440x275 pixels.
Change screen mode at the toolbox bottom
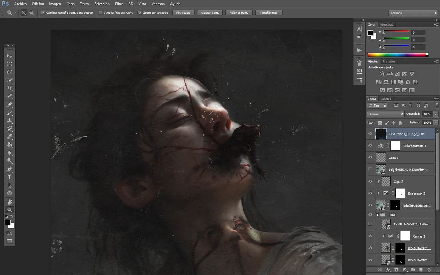[x=10, y=241]
